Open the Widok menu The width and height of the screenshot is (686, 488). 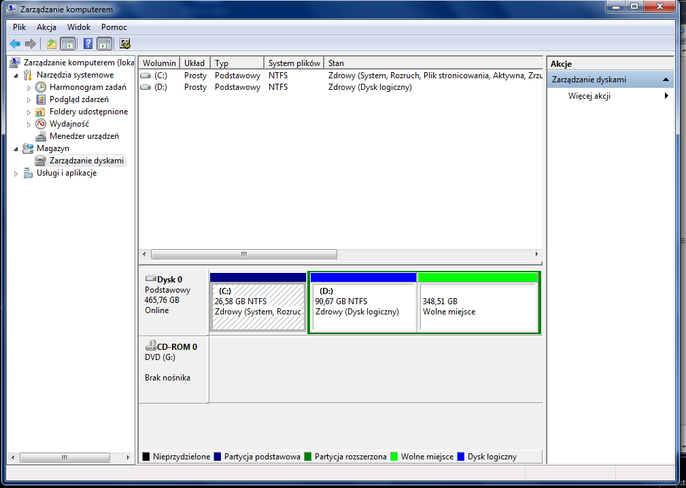tap(79, 27)
